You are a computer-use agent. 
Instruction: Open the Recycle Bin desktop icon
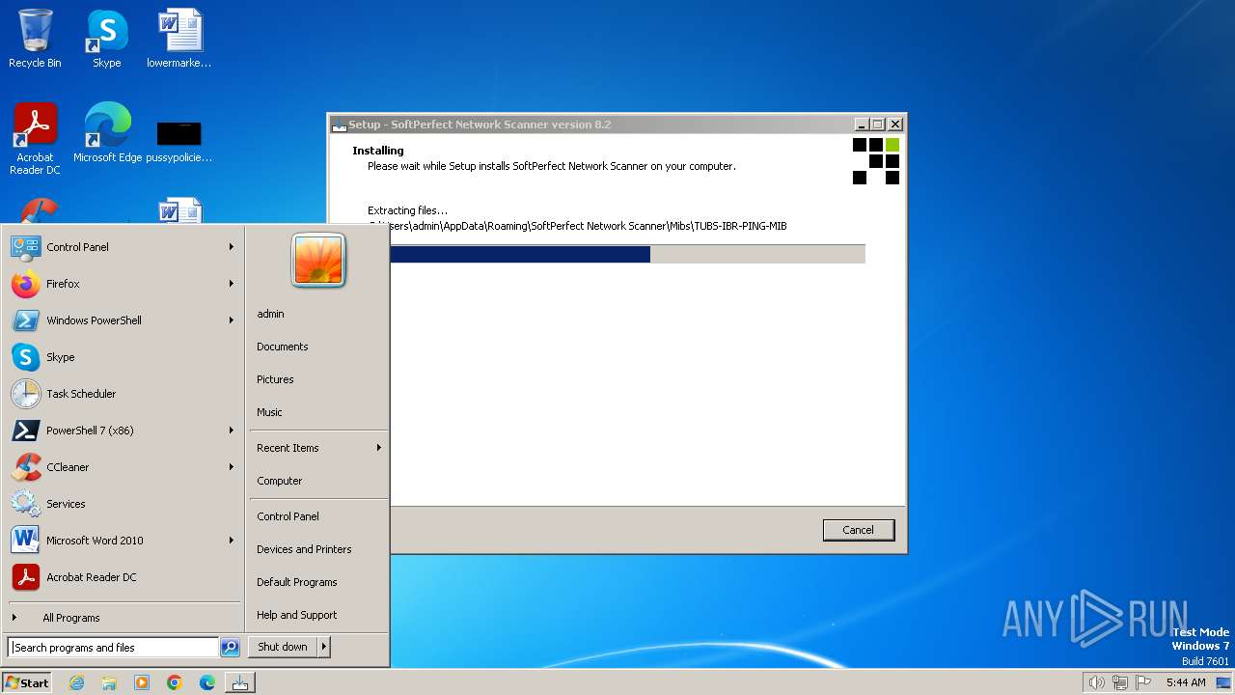[x=35, y=39]
